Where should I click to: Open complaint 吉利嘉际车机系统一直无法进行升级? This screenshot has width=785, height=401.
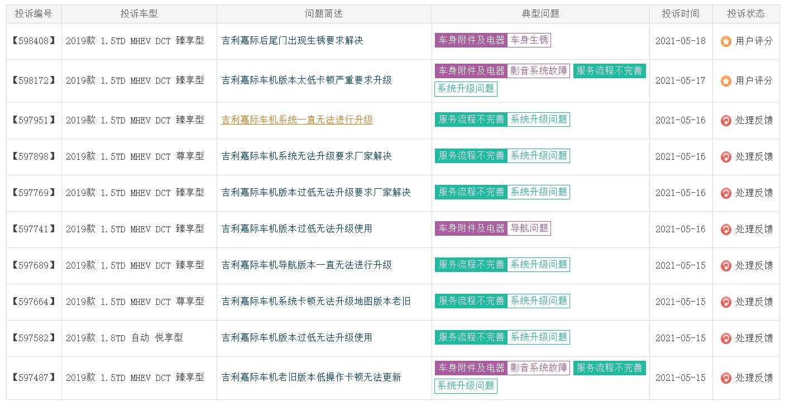point(297,120)
